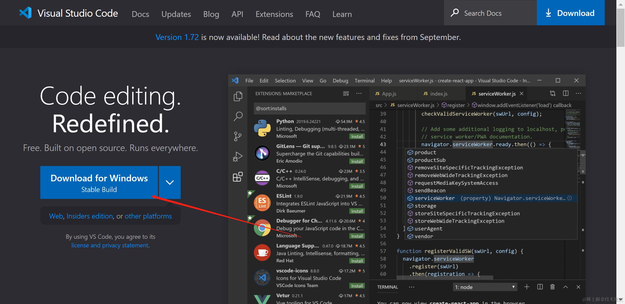Viewport: 625px width, 304px height.
Task: Open the Version 1.72 link
Action: click(x=177, y=37)
